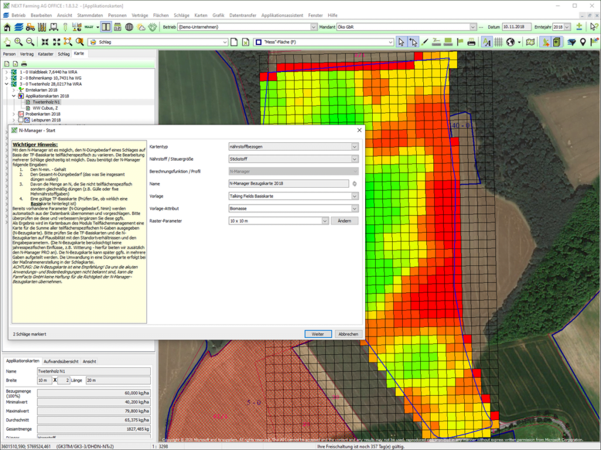Viewport: 601px width, 450px height.
Task: Select the zoom-in magnifier tool
Action: 18,41
